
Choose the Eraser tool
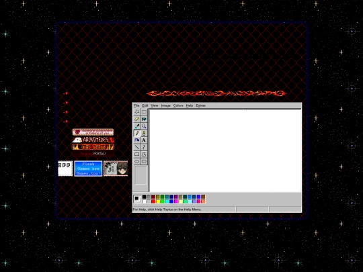pyautogui.click(x=137, y=119)
